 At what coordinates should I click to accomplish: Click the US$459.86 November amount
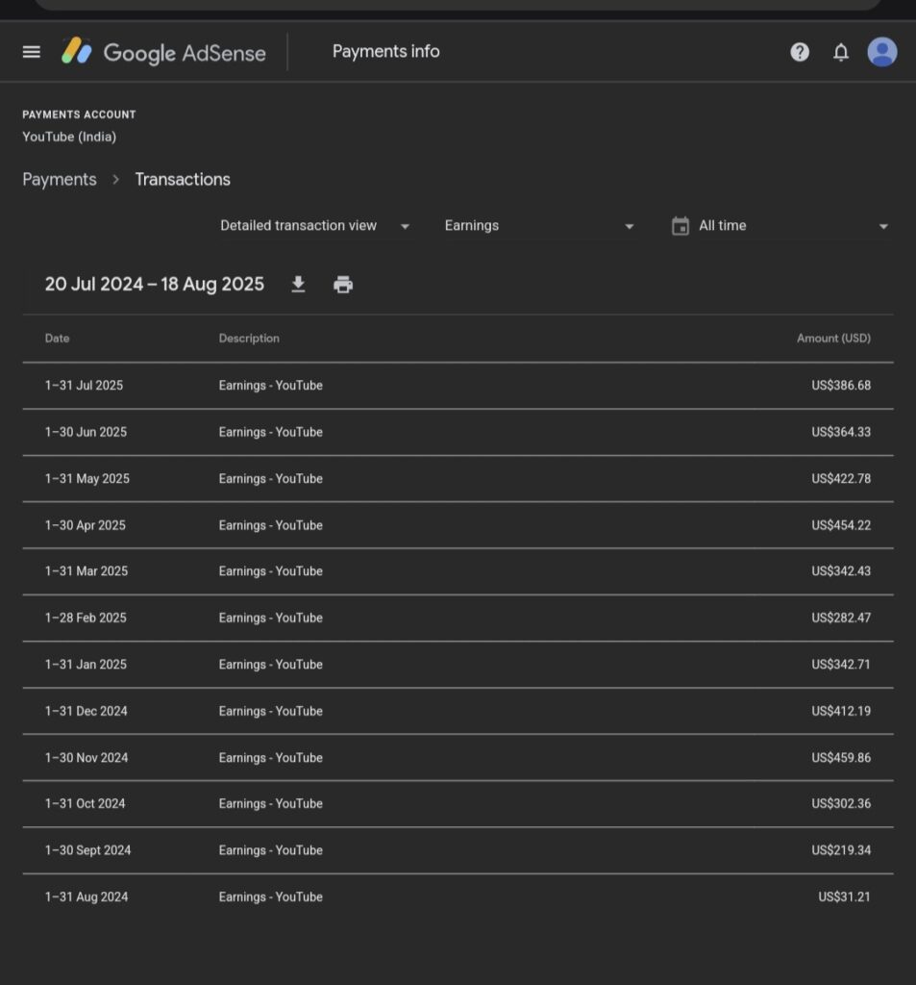840,758
